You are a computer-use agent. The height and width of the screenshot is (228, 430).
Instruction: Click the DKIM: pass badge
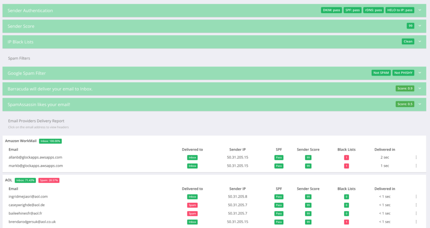pyautogui.click(x=331, y=10)
